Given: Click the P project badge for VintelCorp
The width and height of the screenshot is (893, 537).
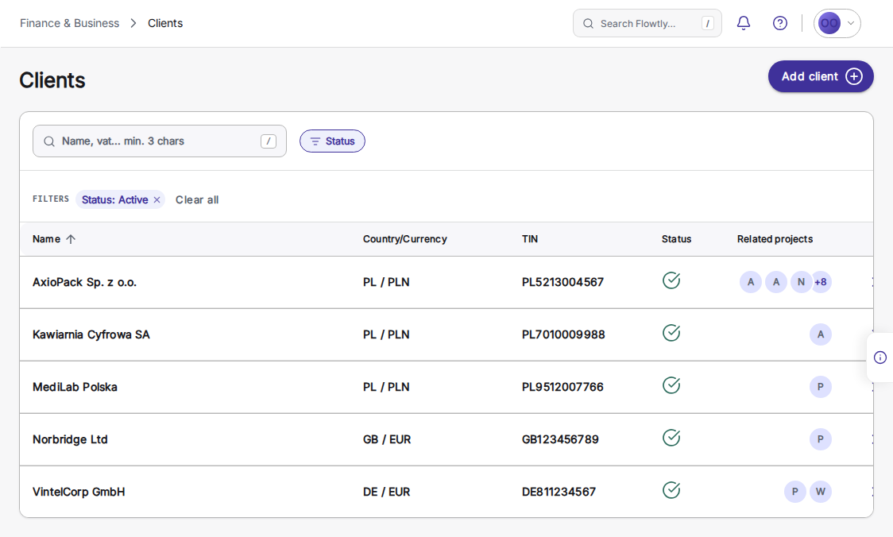Looking at the screenshot, I should 795,492.
